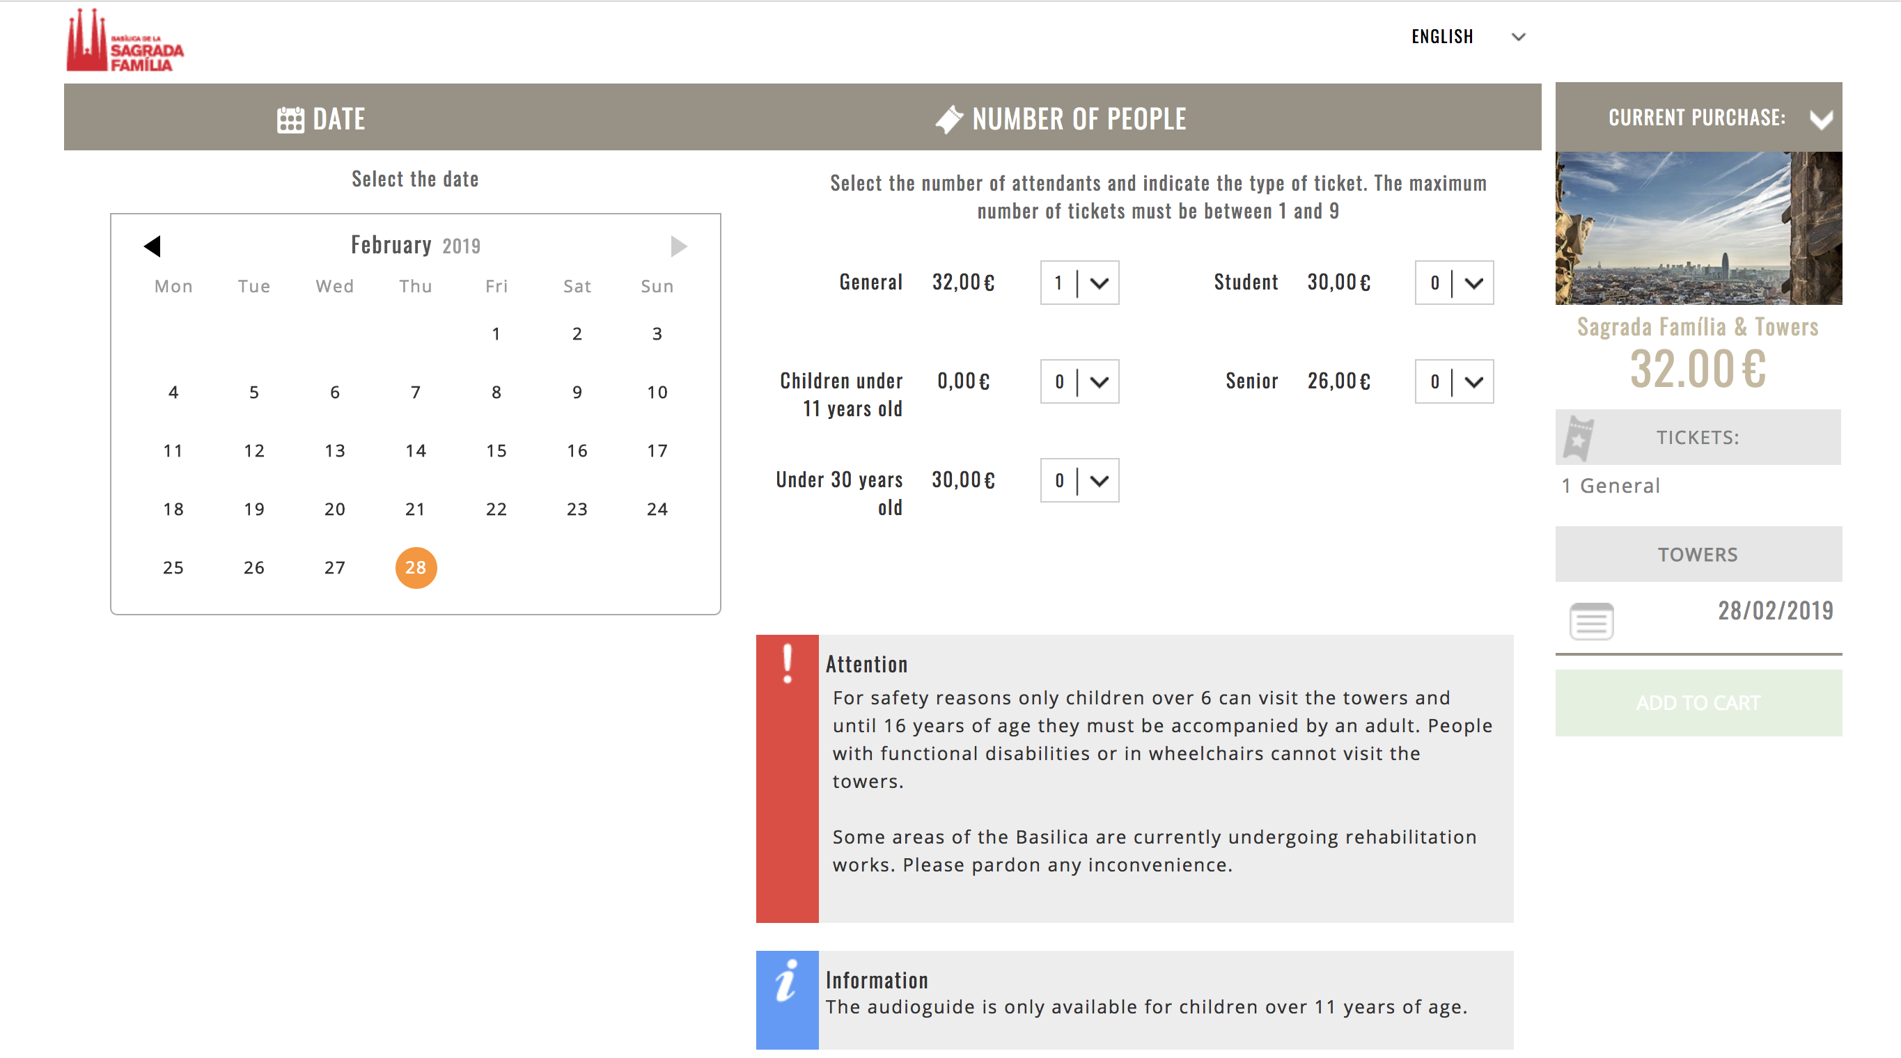This screenshot has height=1058, width=1901.
Task: Open Under 30 years old quantity dropdown
Action: [1079, 480]
